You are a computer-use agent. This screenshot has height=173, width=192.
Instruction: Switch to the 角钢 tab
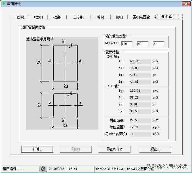119,17
